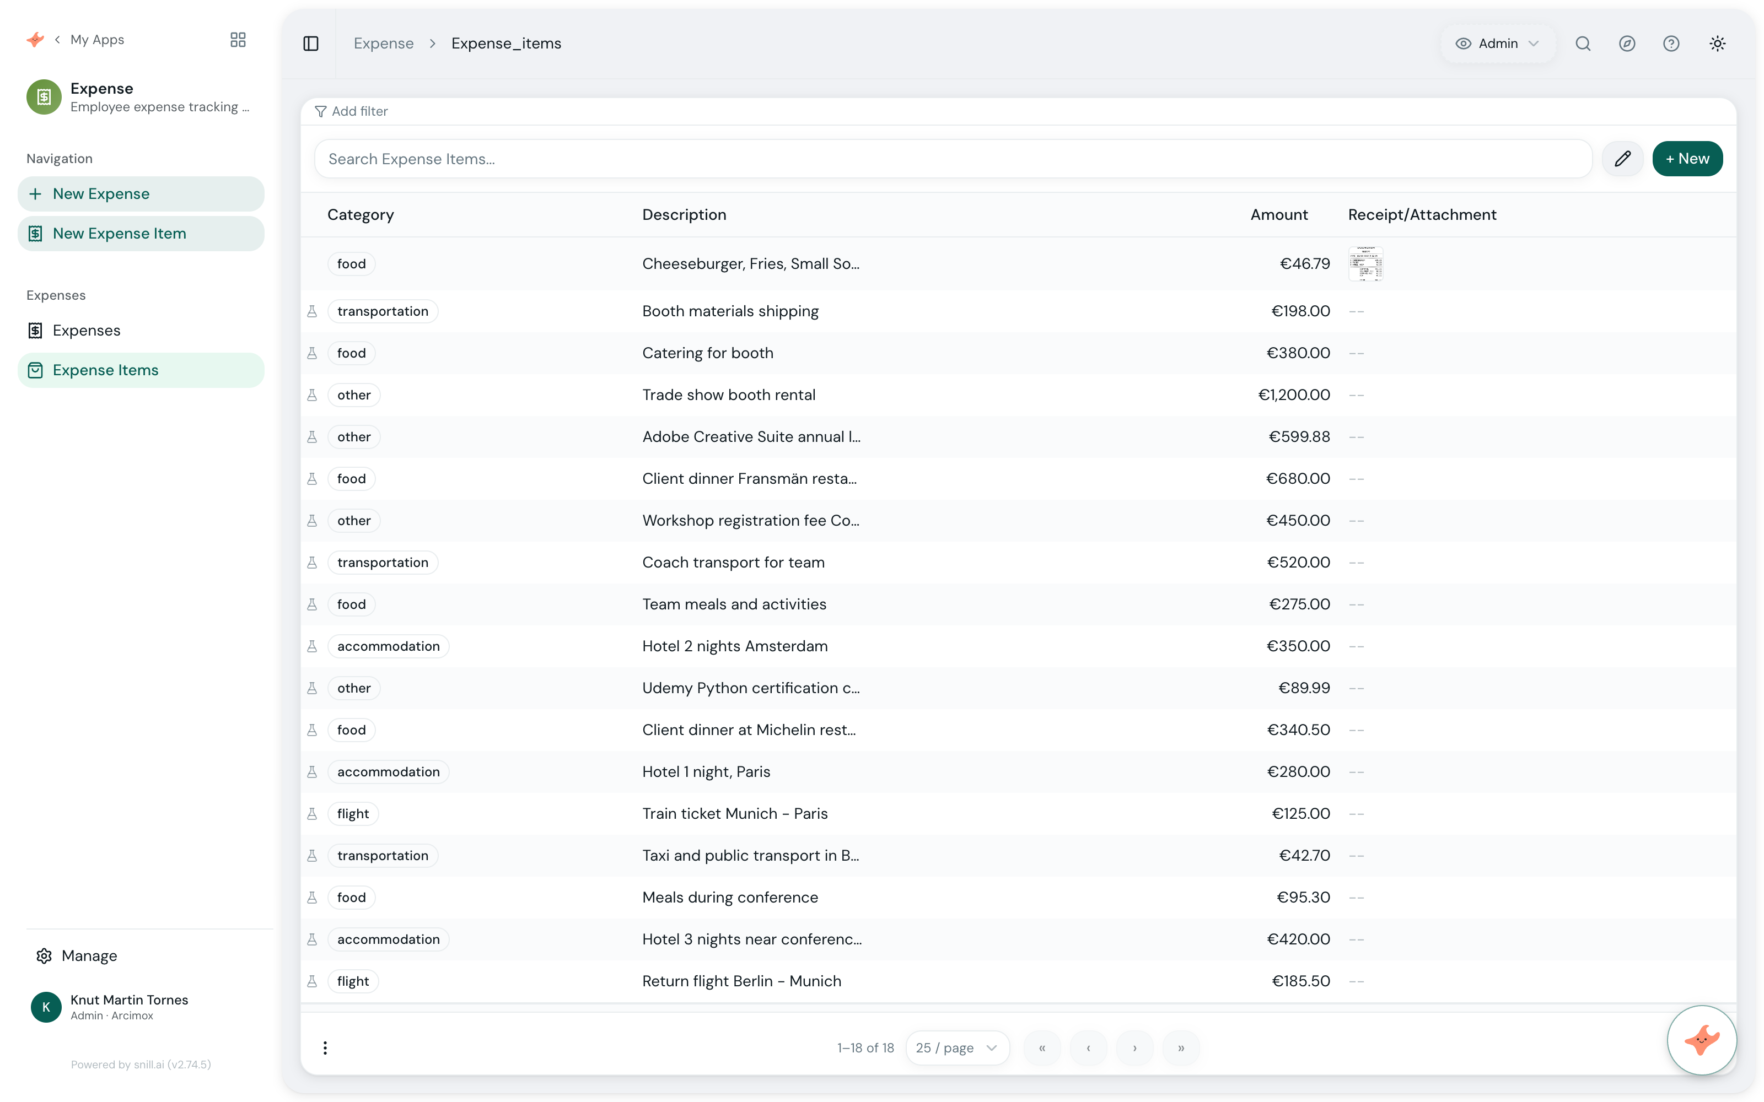1764x1102 pixels.
Task: Click Add filter
Action: pos(351,111)
